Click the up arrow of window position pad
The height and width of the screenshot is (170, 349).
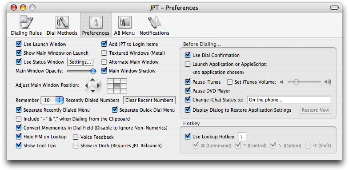(x=93, y=80)
